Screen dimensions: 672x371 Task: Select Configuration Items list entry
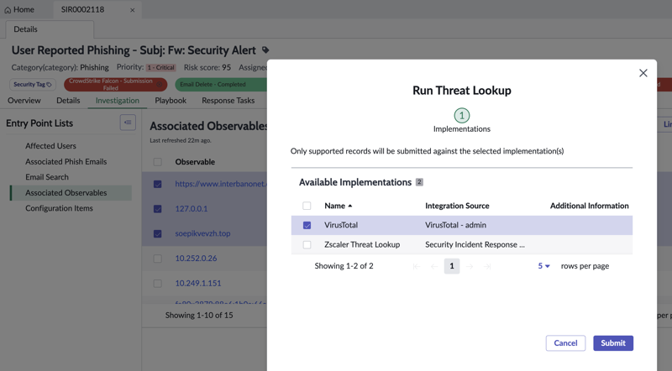click(x=59, y=208)
